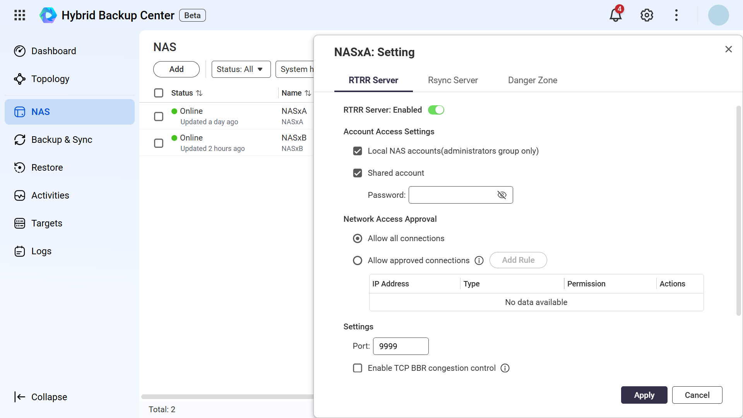Switch to Danger Zone tab
Viewport: 743px width, 418px height.
coord(532,80)
